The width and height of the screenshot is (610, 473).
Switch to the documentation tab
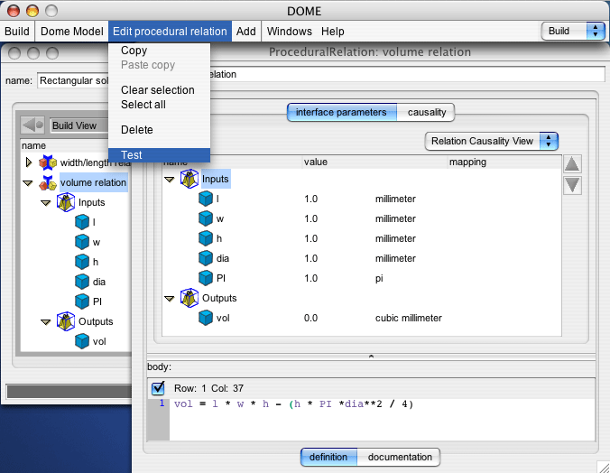(x=400, y=457)
